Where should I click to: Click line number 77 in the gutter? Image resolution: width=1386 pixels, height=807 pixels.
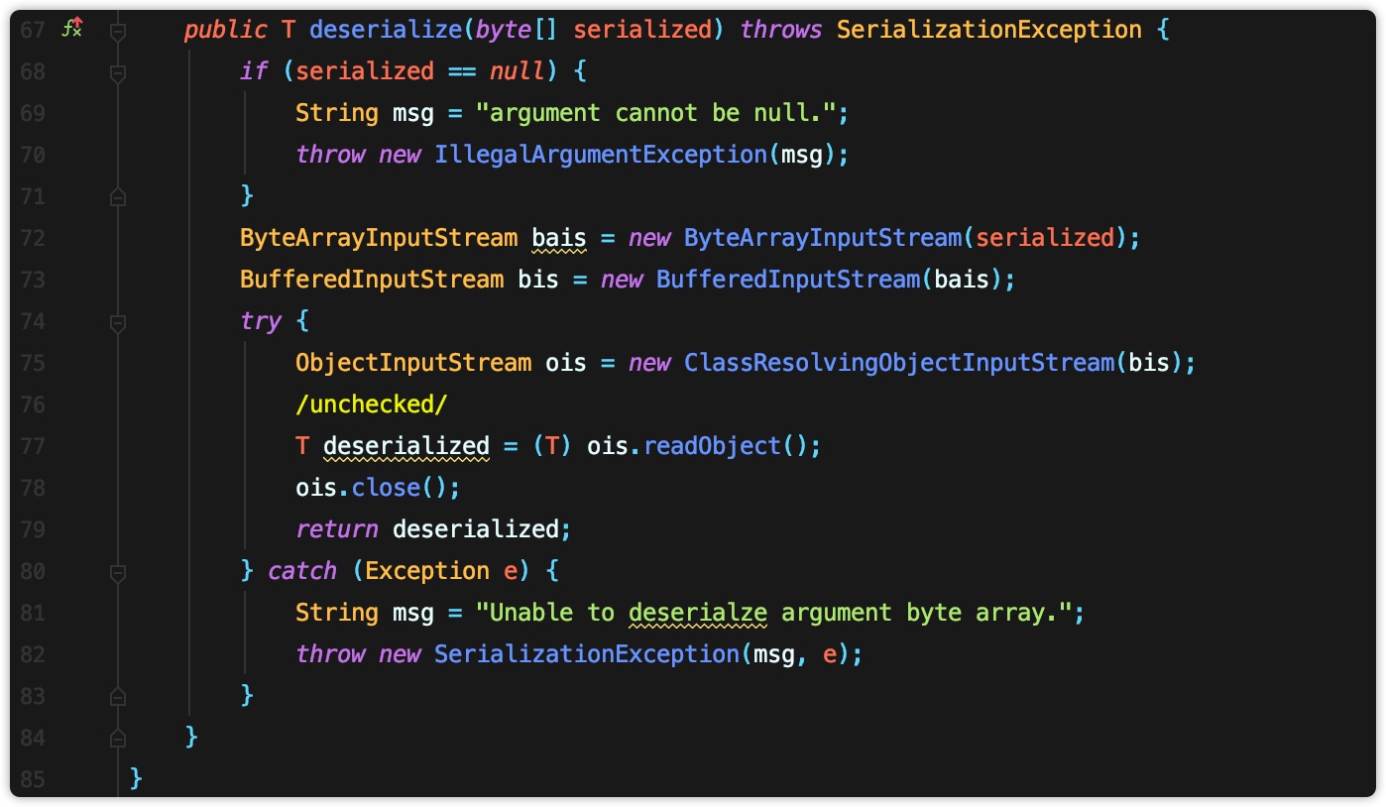(x=33, y=446)
